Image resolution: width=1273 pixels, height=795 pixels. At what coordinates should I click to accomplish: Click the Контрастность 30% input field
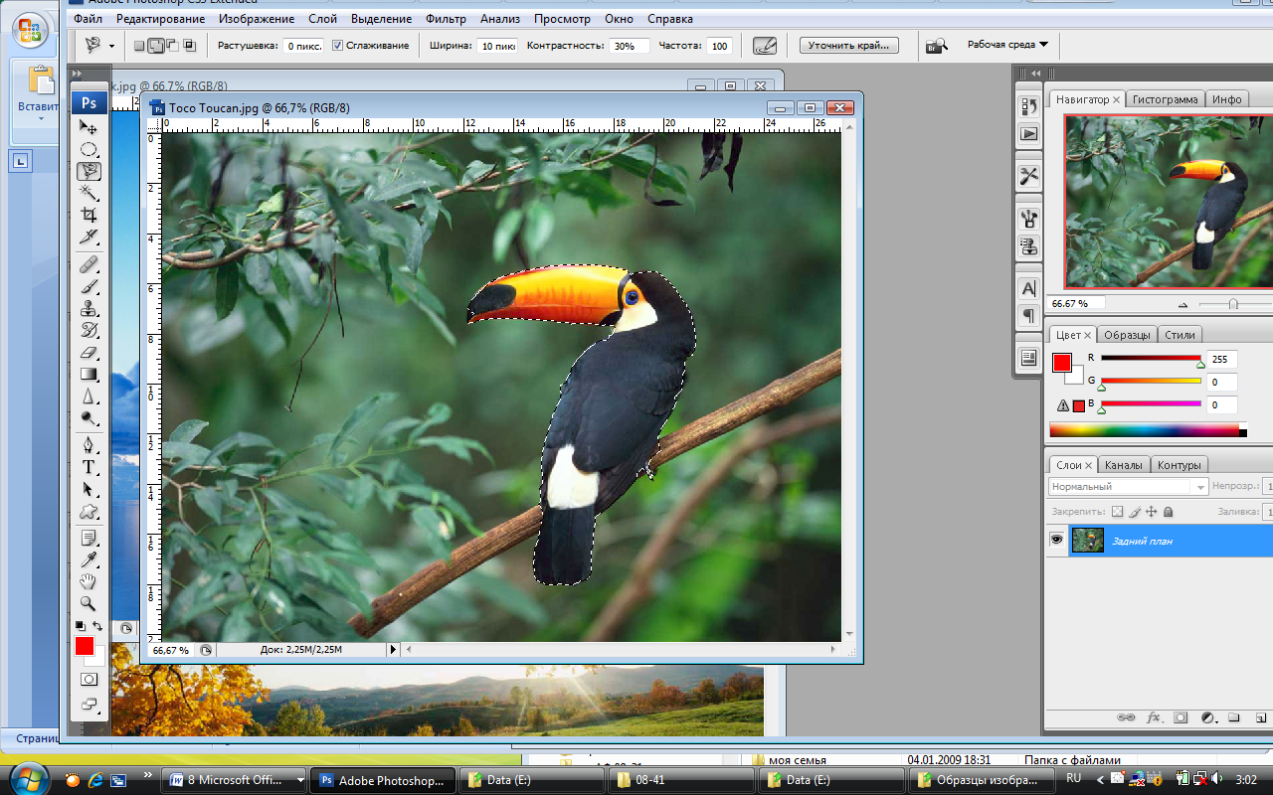pos(629,46)
